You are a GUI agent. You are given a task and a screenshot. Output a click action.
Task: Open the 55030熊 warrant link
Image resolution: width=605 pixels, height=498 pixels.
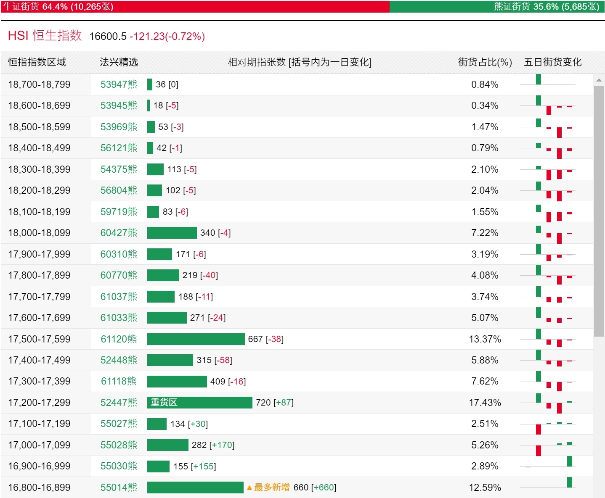[x=119, y=466]
